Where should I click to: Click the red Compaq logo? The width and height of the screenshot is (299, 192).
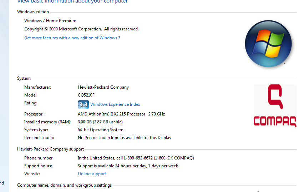click(x=275, y=106)
